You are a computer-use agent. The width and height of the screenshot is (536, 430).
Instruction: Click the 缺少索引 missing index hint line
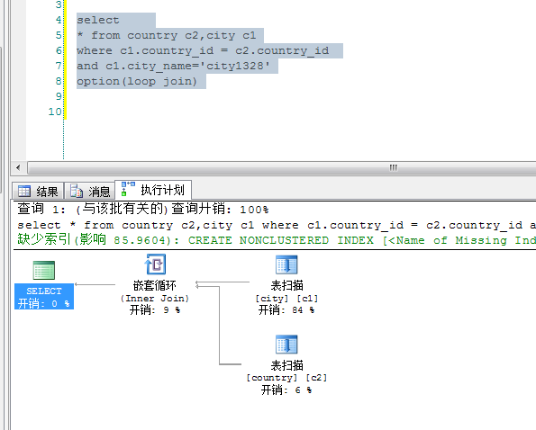pyautogui.click(x=277, y=240)
